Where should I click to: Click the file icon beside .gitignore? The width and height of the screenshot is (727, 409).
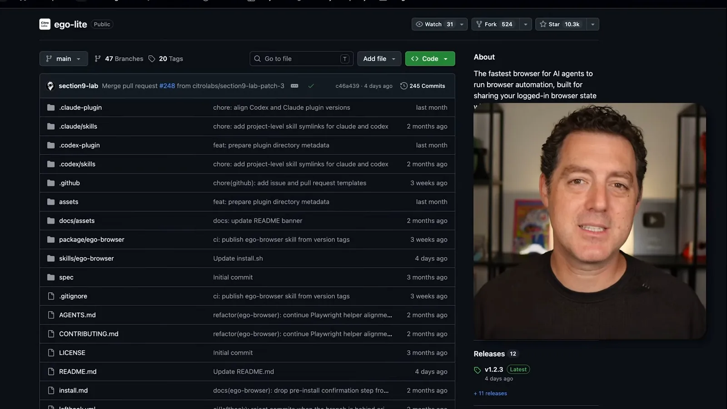click(x=51, y=296)
